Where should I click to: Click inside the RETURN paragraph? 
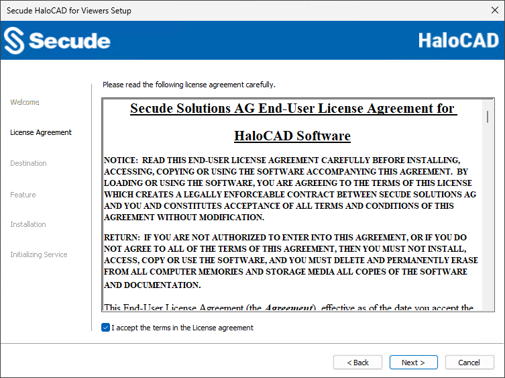290,261
